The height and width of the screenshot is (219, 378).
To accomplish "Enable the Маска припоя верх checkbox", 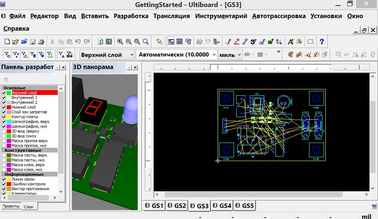I will point(4,141).
